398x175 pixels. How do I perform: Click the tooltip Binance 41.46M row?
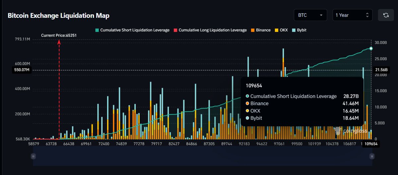(x=302, y=103)
